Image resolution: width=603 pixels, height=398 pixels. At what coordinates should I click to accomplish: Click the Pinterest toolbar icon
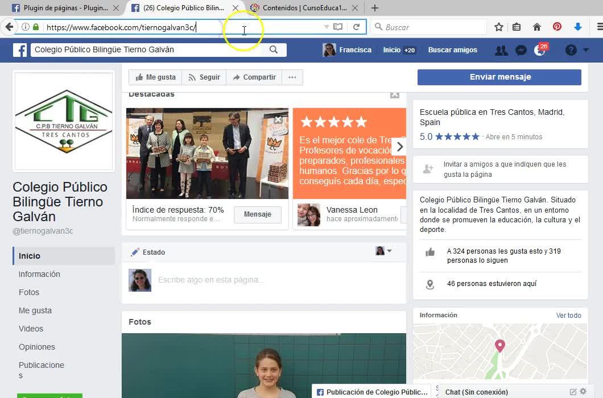tap(557, 27)
